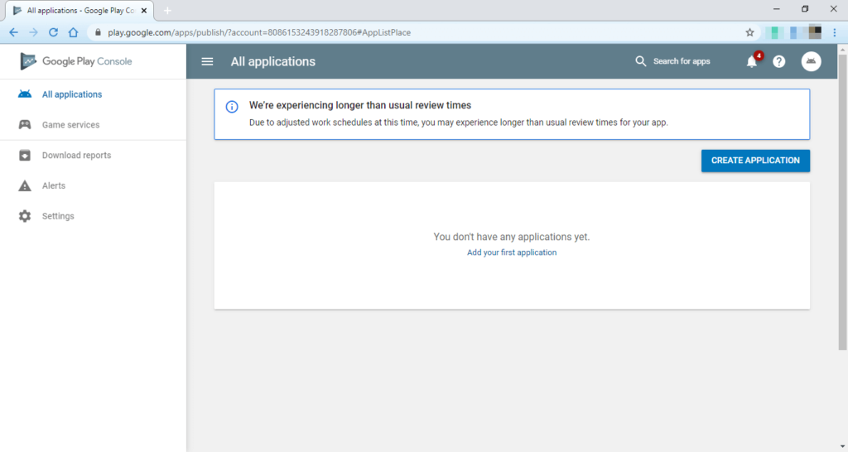
Task: Click the Android icon beside All applications
Action: click(25, 94)
